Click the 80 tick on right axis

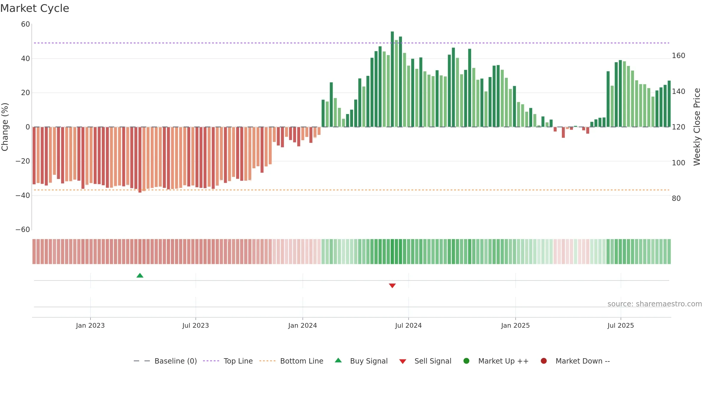click(x=676, y=199)
